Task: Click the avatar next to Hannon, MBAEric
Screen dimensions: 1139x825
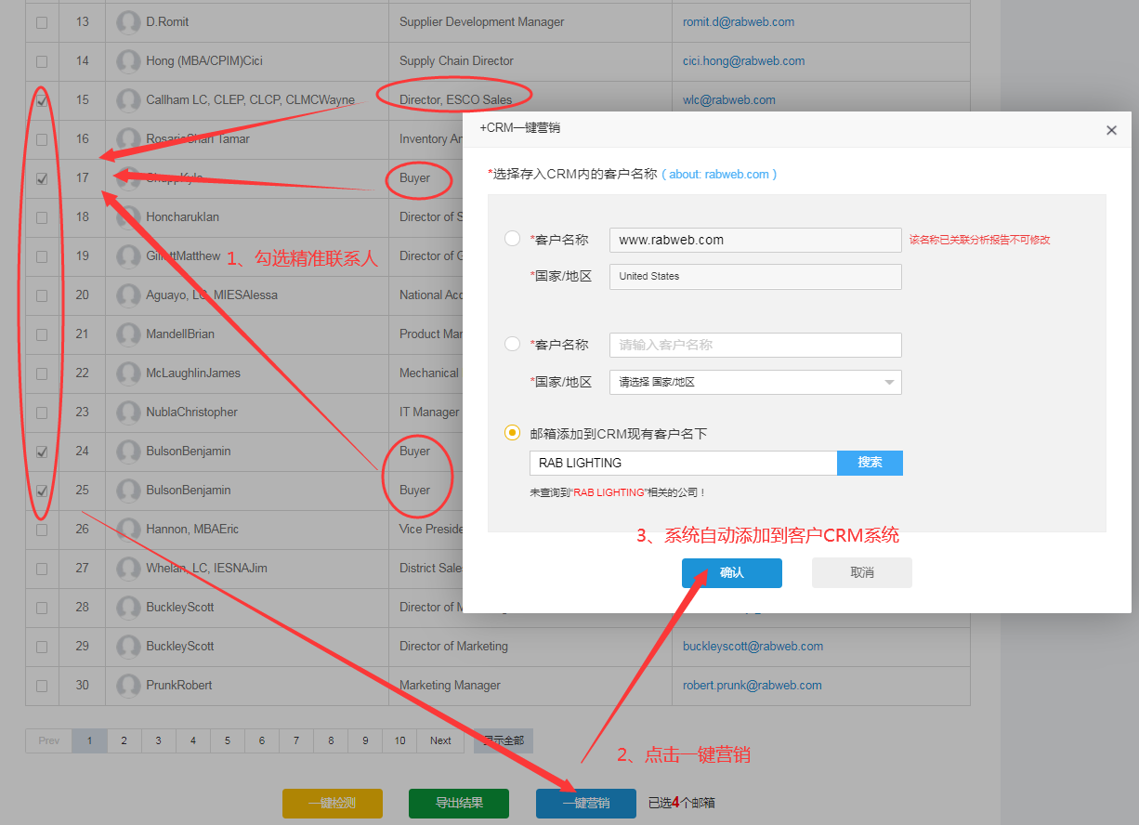Action: [128, 530]
